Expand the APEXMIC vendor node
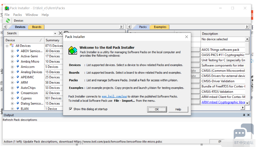This screenshot has height=147, width=256. [12, 77]
